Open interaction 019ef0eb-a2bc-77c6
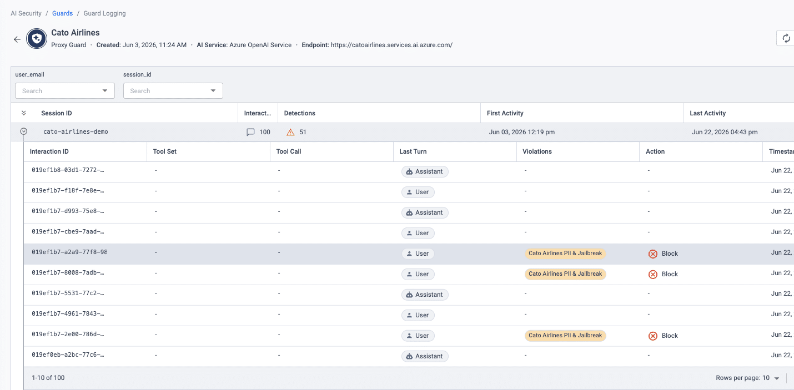Viewport: 794px width, 390px height. coord(68,356)
